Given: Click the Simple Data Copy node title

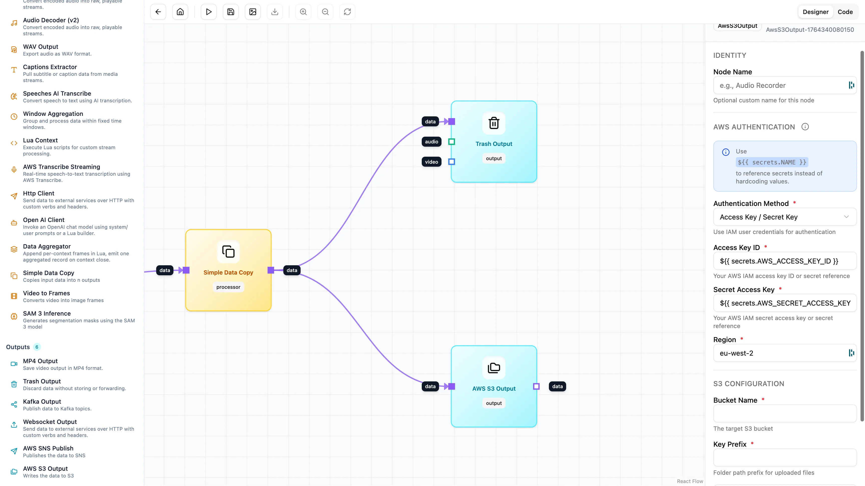Looking at the screenshot, I should click(x=228, y=273).
